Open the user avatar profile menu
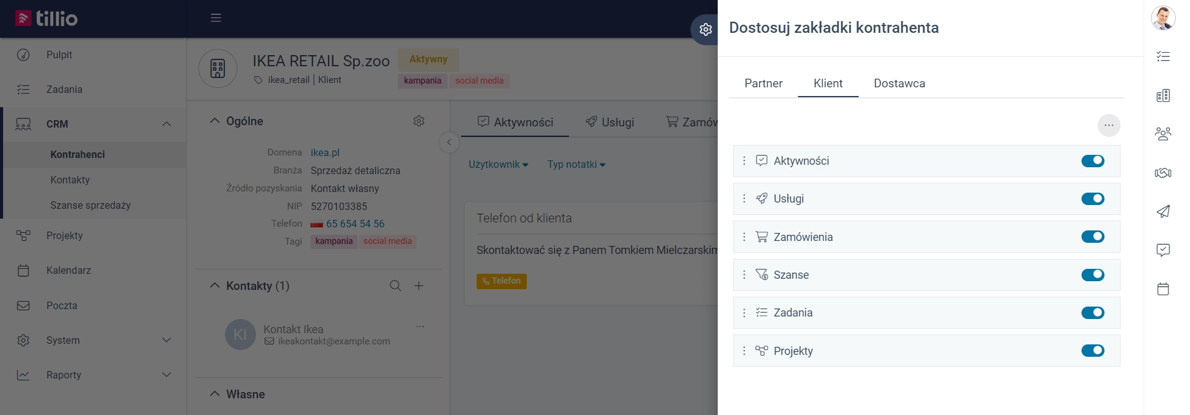1190x415 pixels. tap(1163, 18)
